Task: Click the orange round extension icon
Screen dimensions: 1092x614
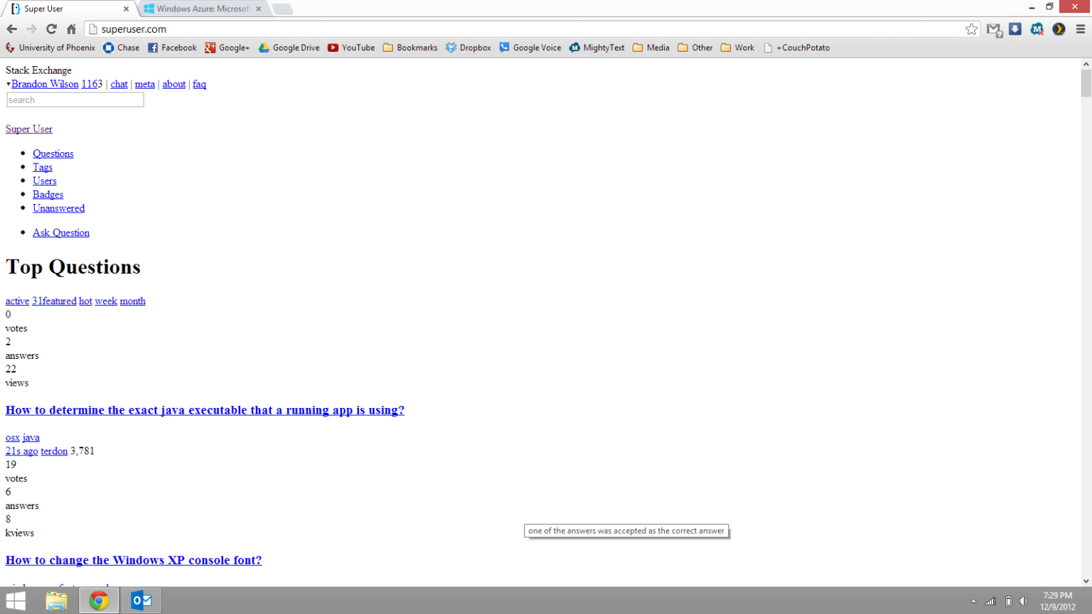Action: 1059,29
